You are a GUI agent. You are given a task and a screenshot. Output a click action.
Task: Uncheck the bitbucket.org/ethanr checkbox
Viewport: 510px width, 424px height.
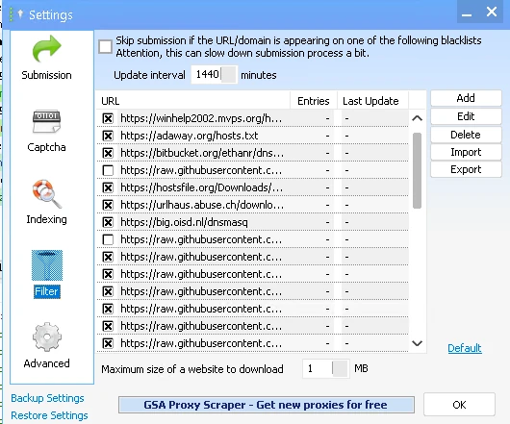coord(108,153)
